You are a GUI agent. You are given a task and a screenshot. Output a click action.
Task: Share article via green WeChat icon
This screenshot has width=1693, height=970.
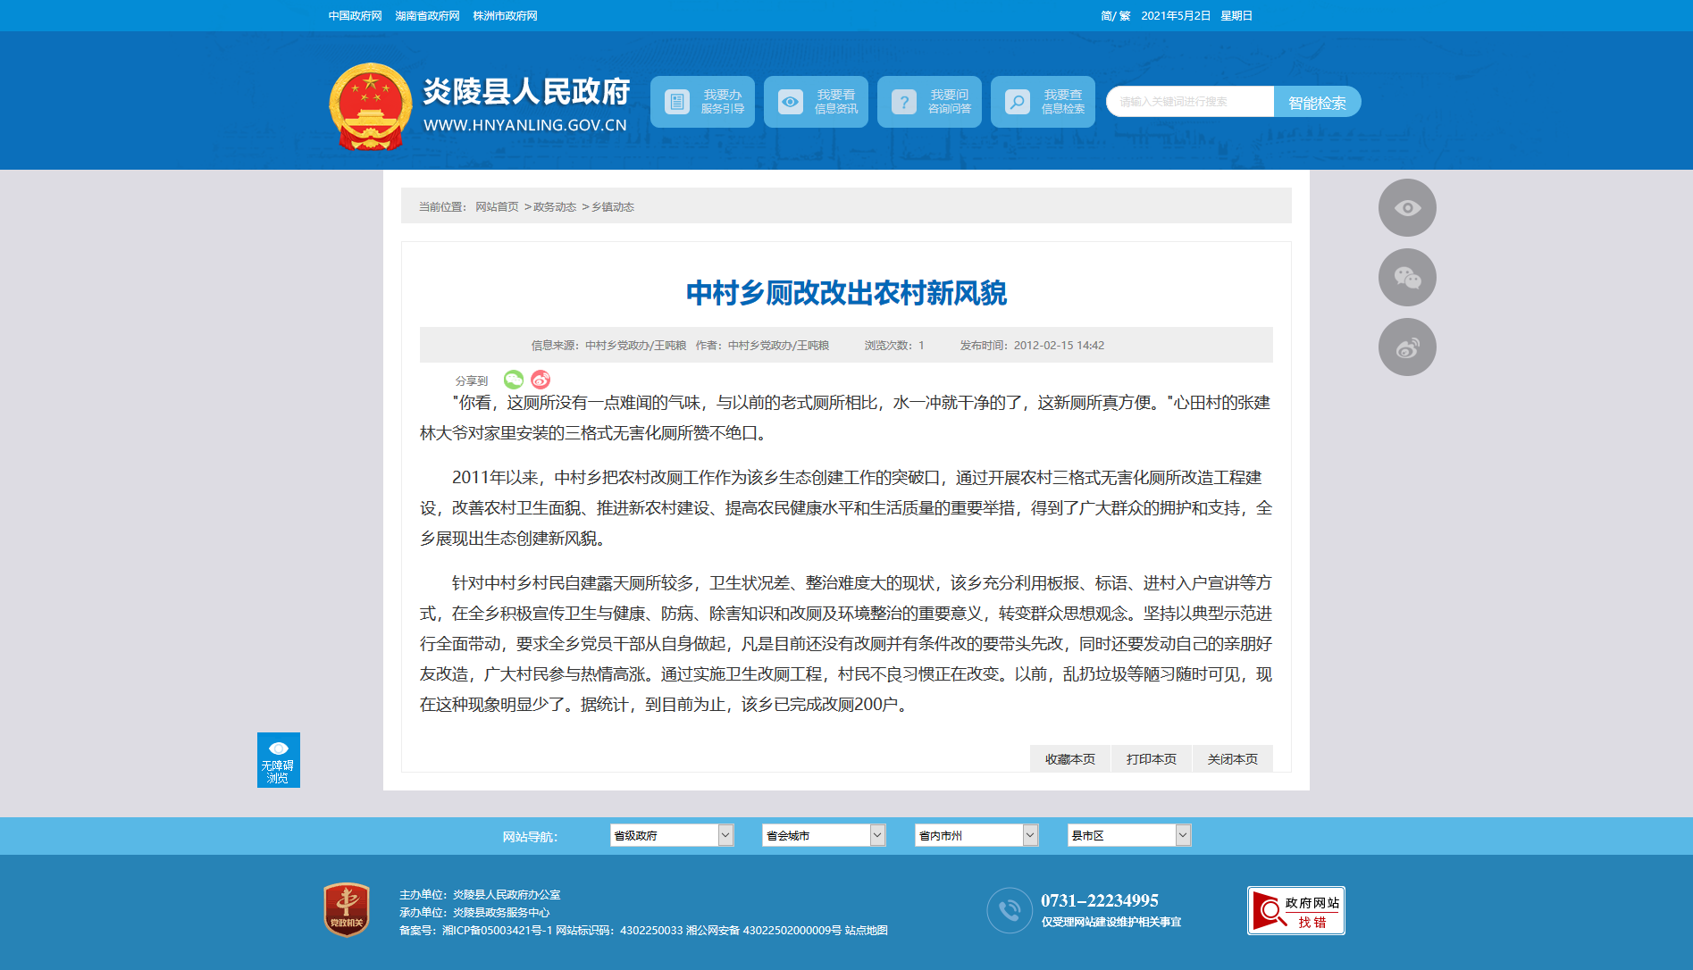coord(513,380)
